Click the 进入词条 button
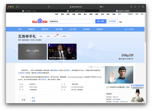 (x=101, y=21)
